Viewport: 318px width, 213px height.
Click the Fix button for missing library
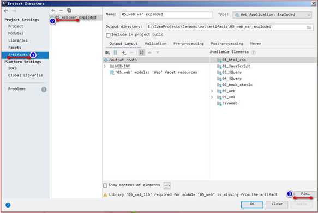click(304, 194)
